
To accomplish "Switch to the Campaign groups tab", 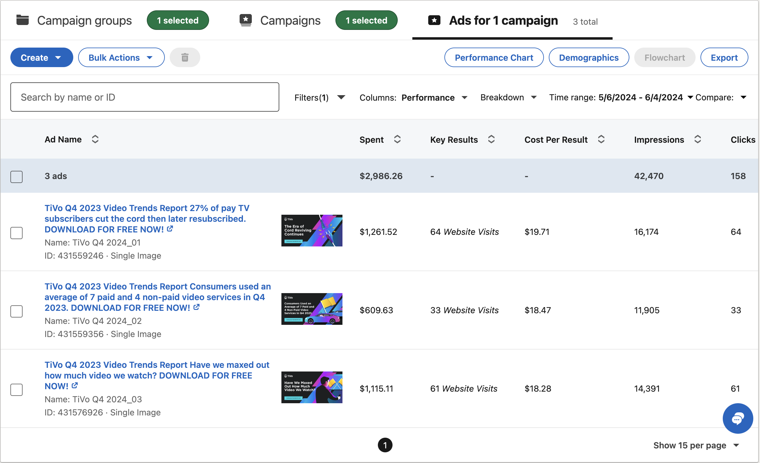I will (84, 21).
